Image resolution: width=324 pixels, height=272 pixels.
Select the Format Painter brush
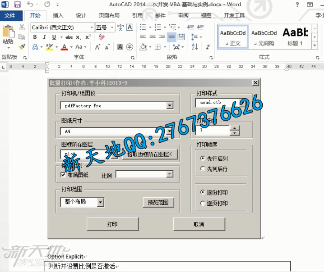(22, 47)
